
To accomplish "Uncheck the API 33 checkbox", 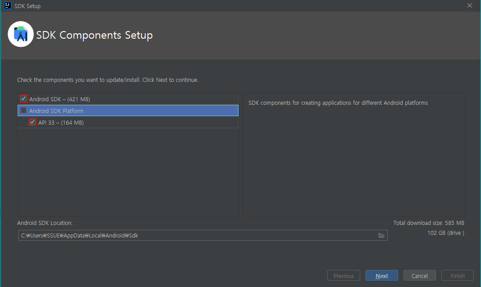I will (32, 122).
